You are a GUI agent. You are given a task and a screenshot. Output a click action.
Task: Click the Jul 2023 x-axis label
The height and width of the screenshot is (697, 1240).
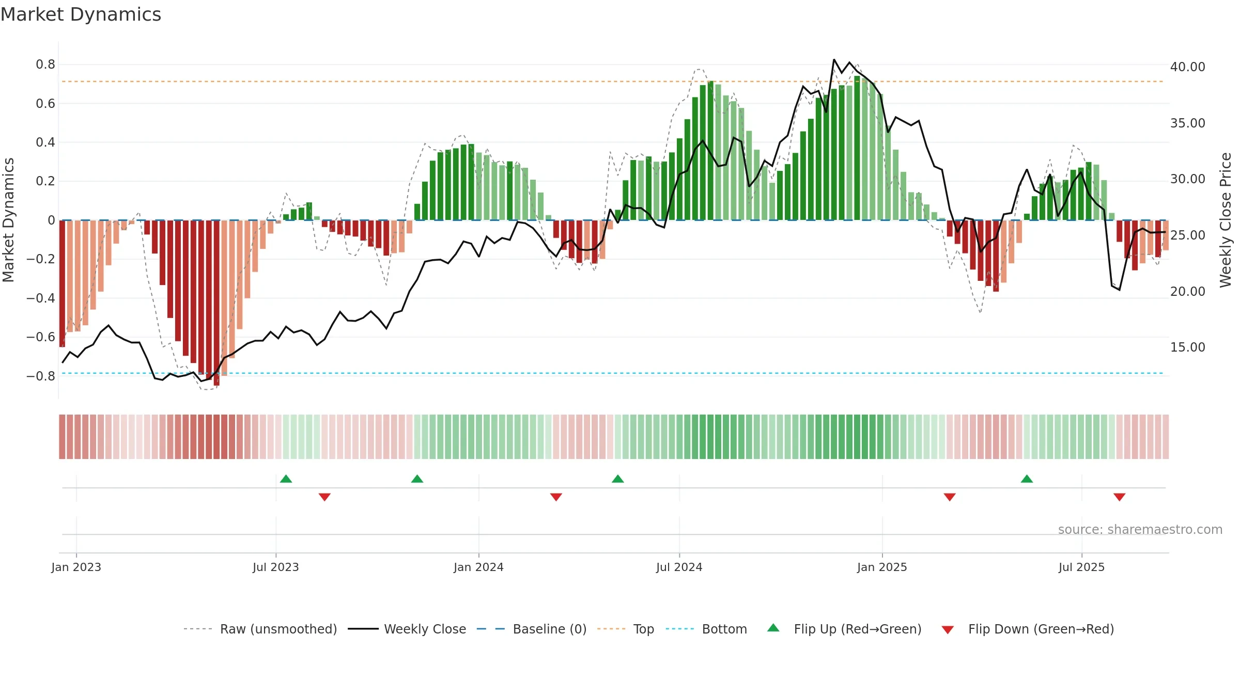pyautogui.click(x=276, y=567)
